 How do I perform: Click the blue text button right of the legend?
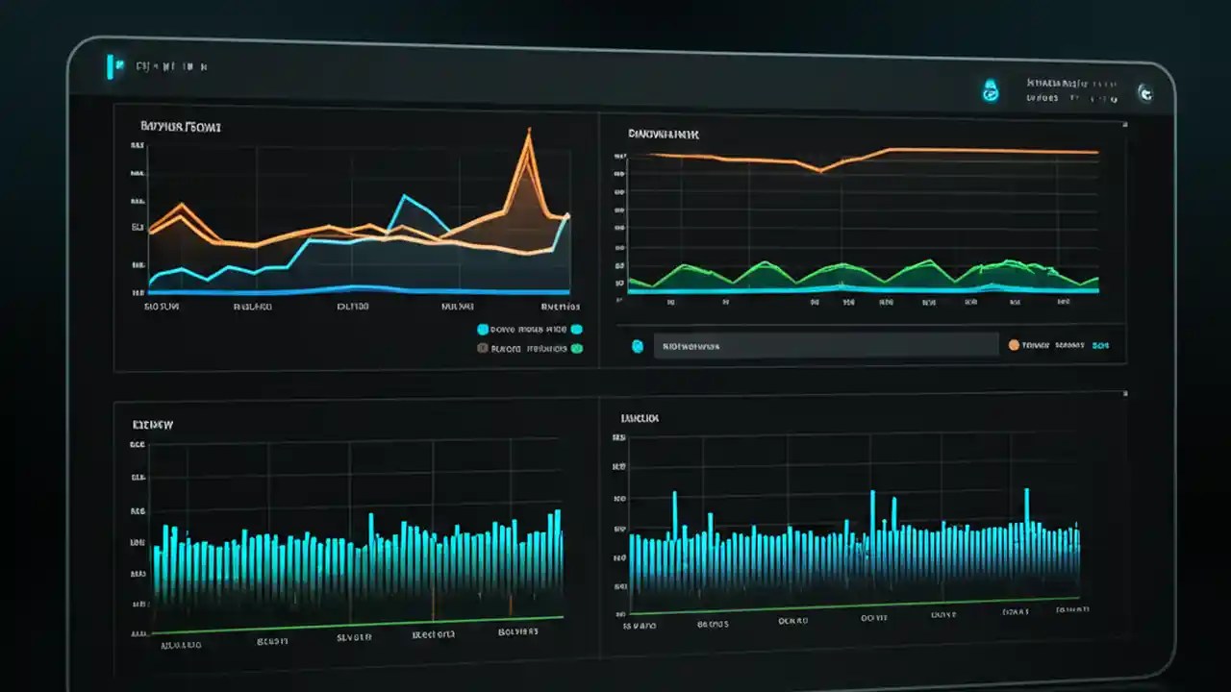click(1101, 344)
